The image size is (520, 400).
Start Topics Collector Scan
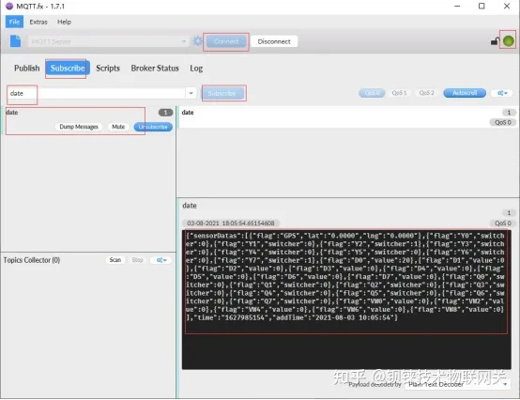tap(115, 260)
